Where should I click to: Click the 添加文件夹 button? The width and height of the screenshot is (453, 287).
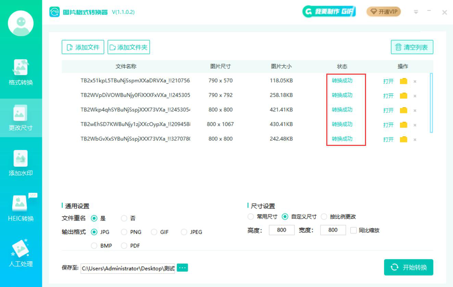[x=129, y=47]
